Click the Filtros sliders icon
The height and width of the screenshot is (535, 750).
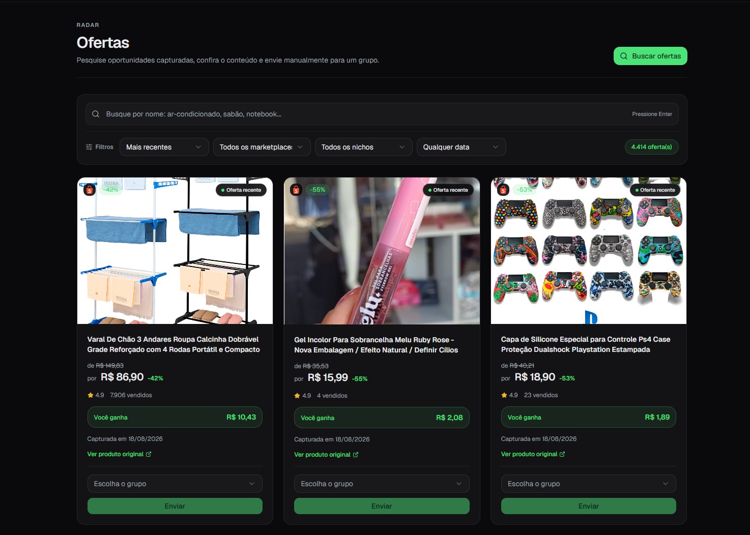click(89, 147)
